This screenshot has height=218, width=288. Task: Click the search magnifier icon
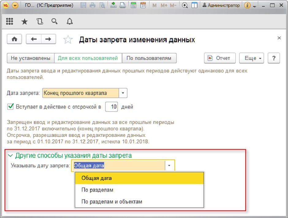click(55, 21)
